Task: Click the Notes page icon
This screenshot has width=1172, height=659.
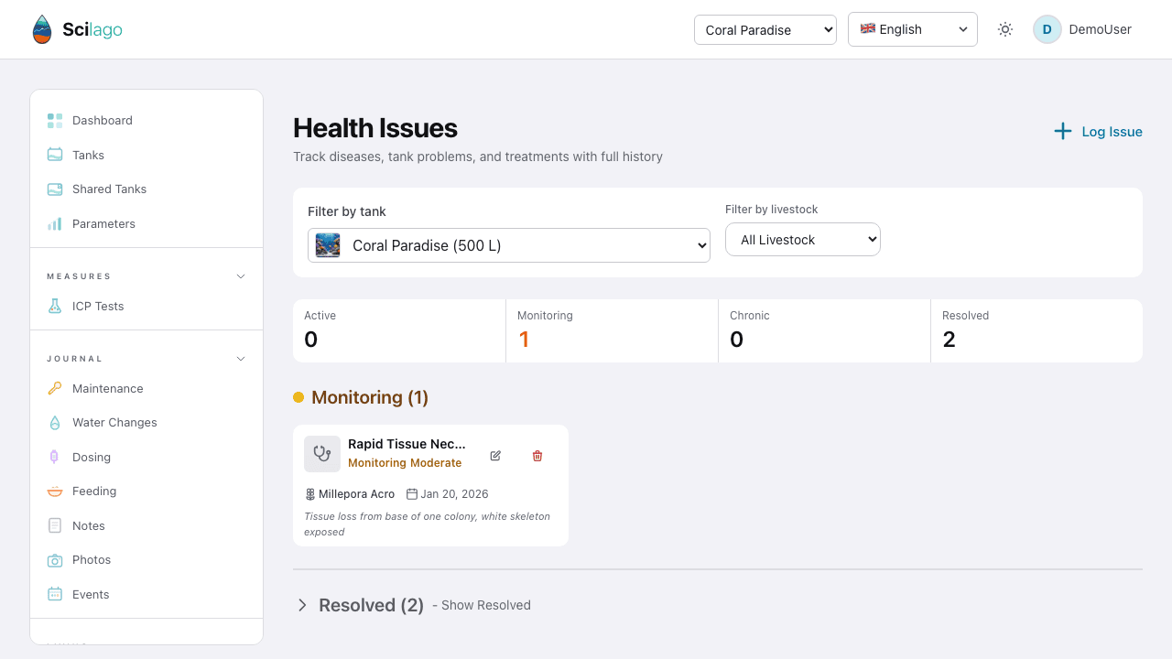Action: click(55, 526)
